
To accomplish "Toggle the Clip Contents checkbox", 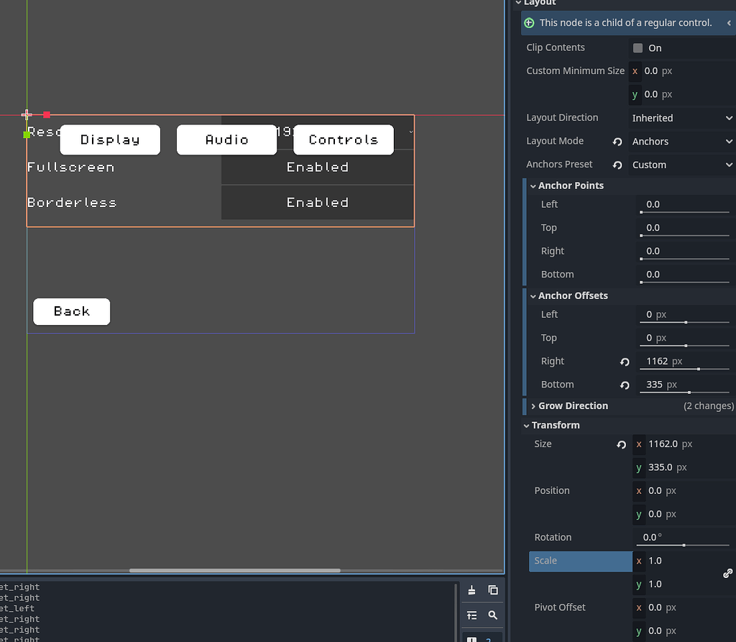I will point(636,47).
